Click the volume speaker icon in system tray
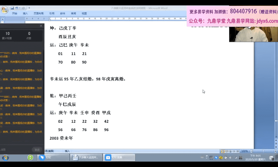The width and height of the screenshot is (278, 167). [x=231, y=157]
